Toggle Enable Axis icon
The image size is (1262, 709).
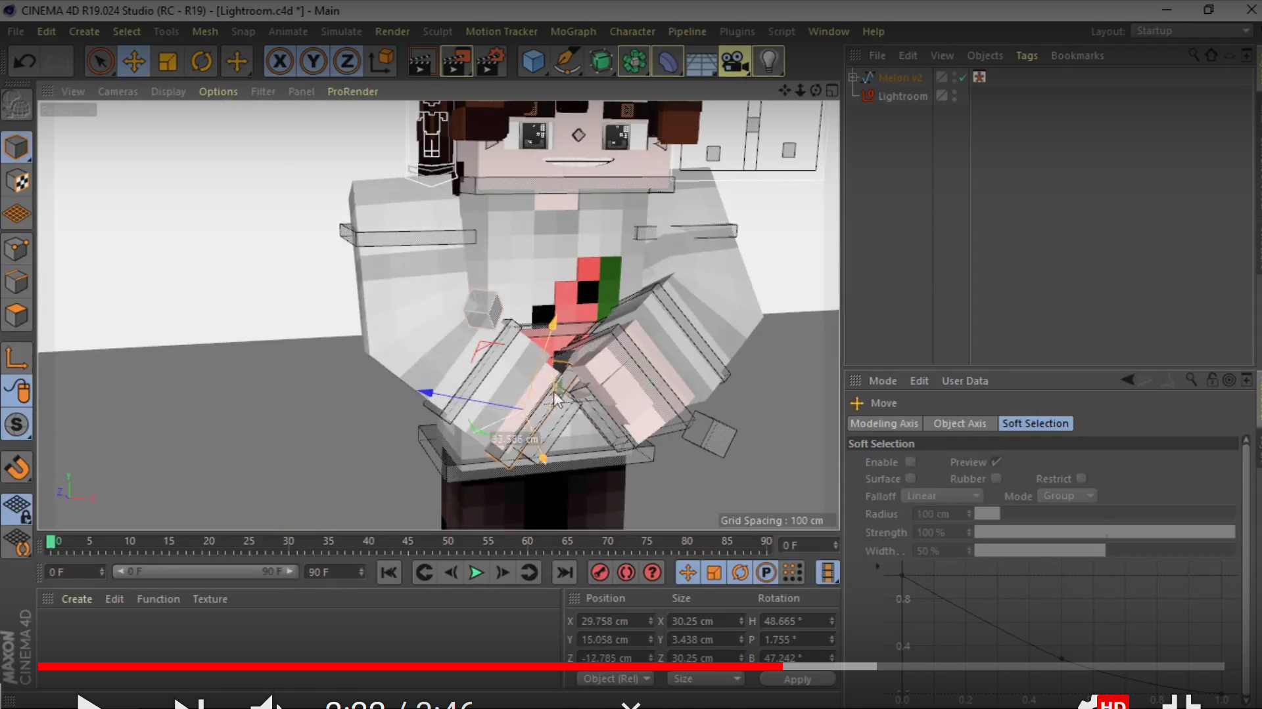tap(17, 358)
